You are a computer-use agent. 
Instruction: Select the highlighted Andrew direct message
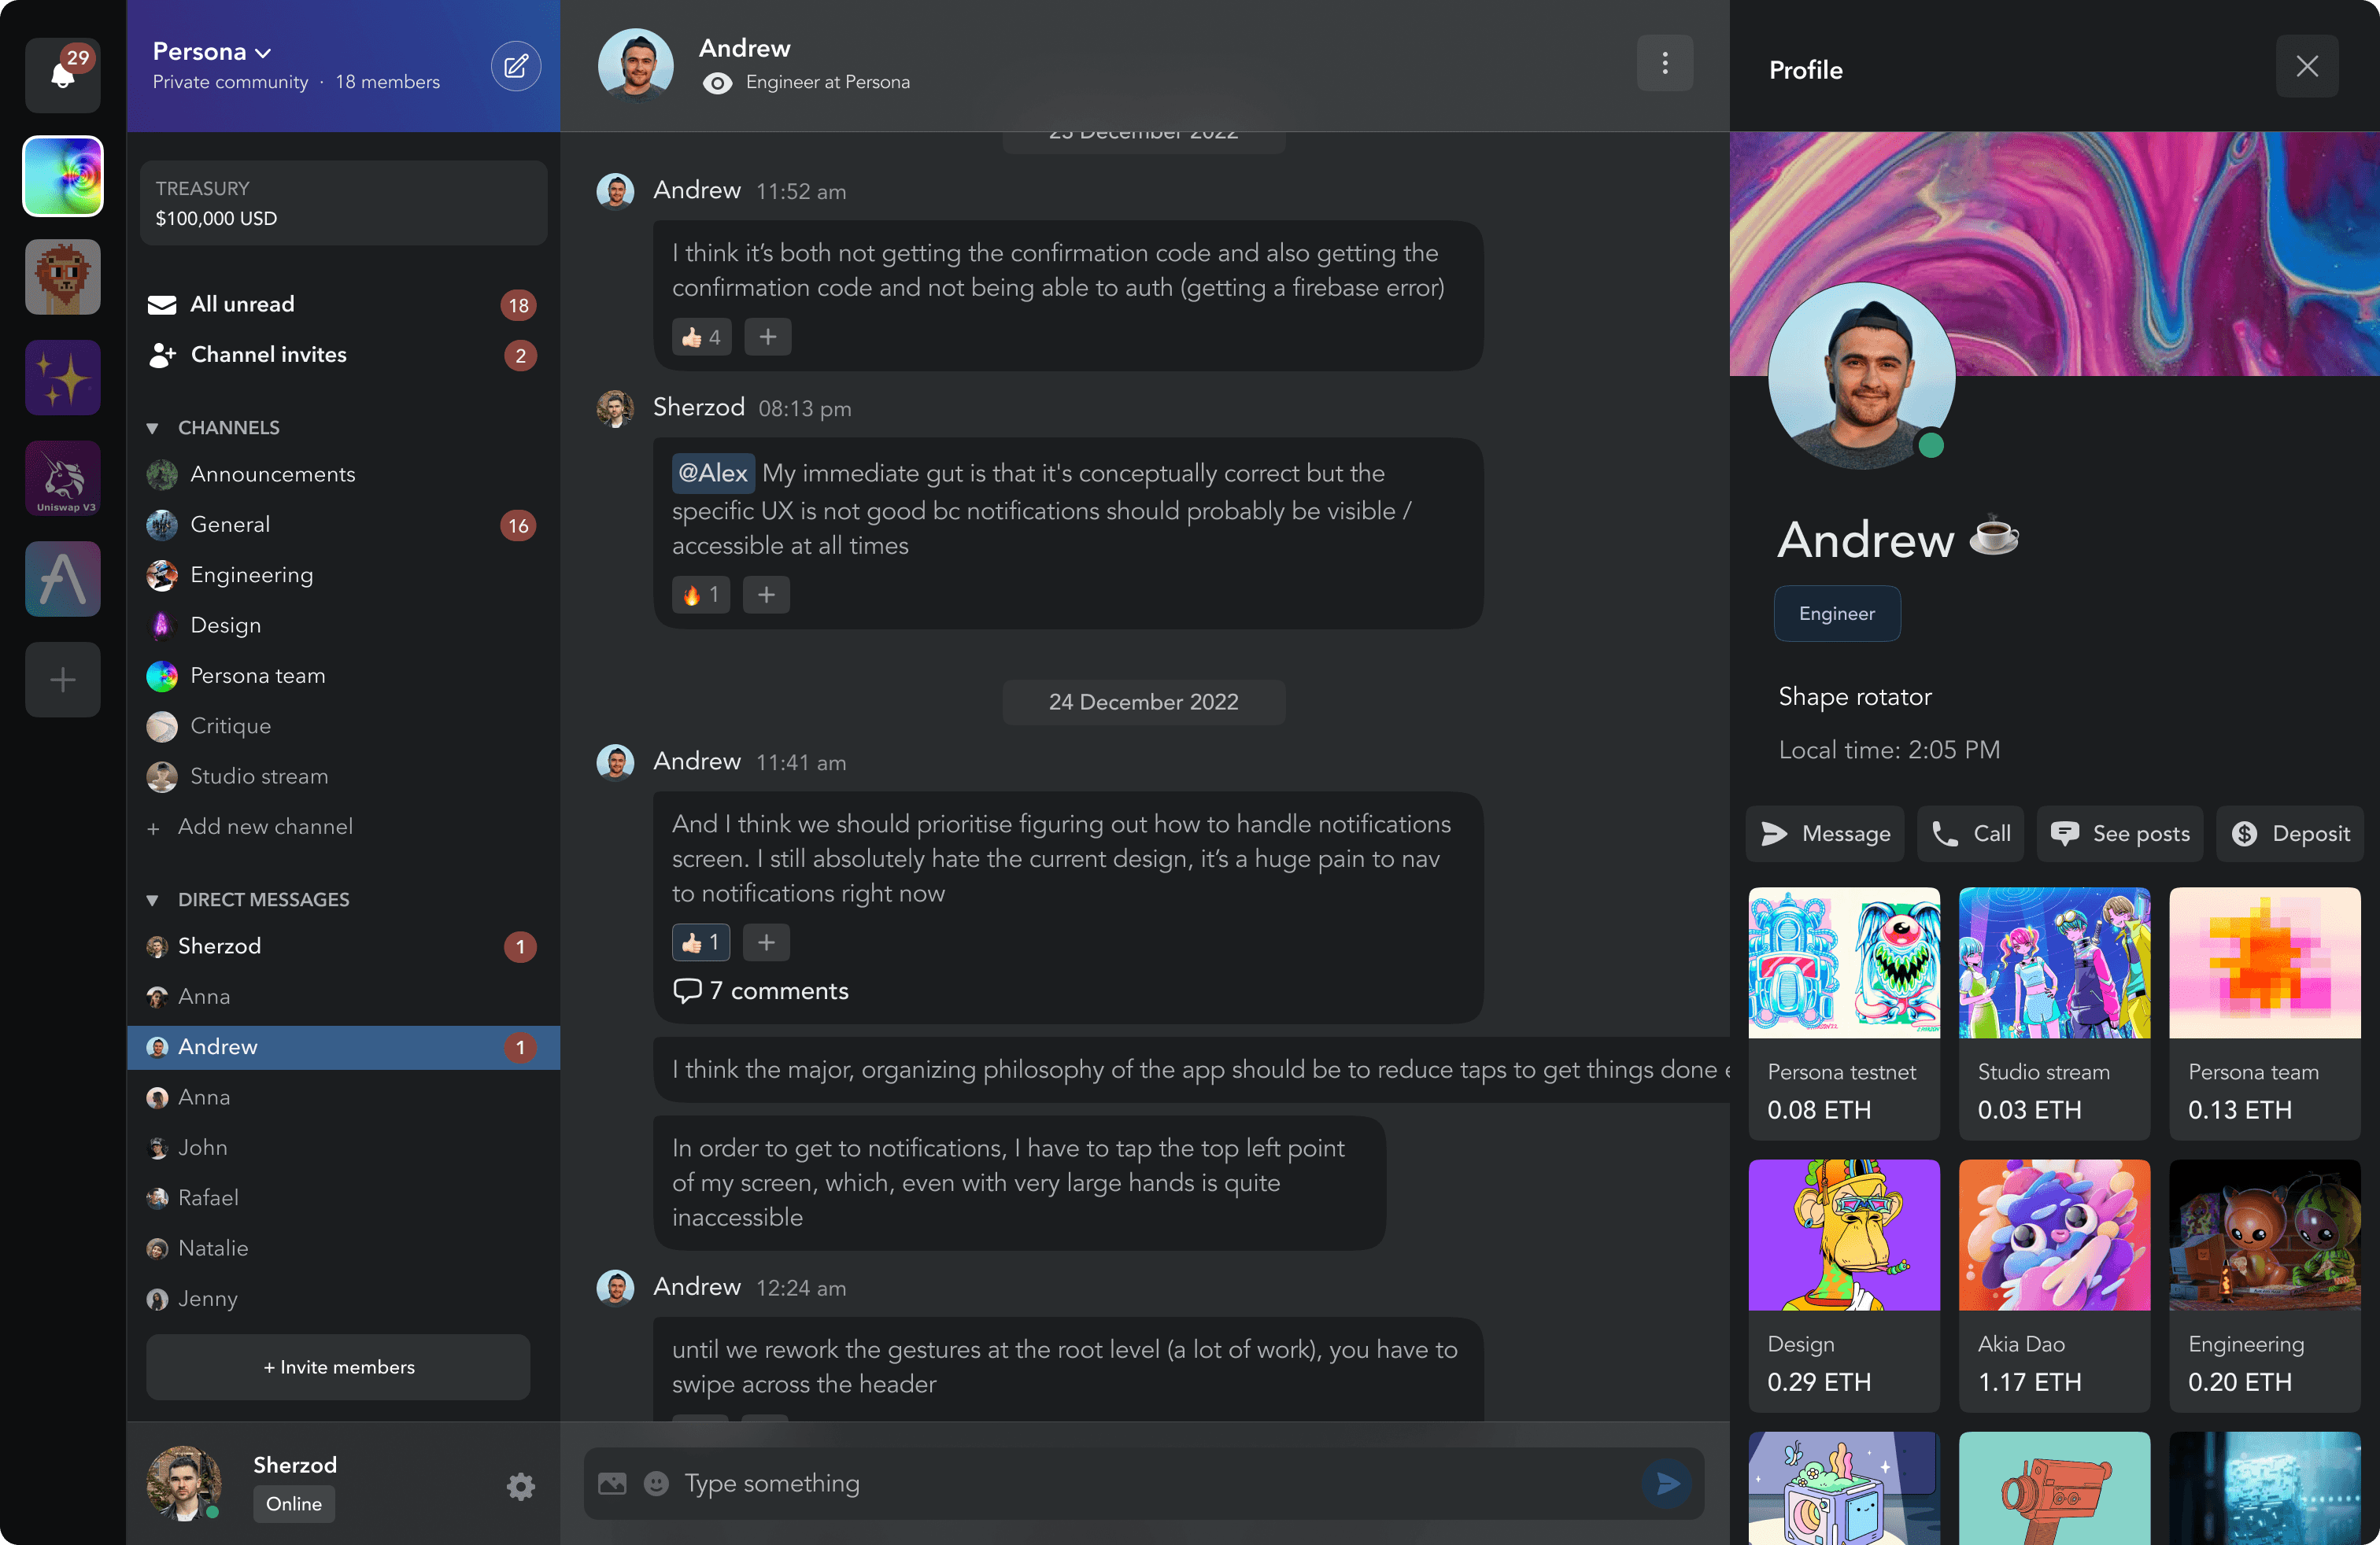(x=343, y=1047)
